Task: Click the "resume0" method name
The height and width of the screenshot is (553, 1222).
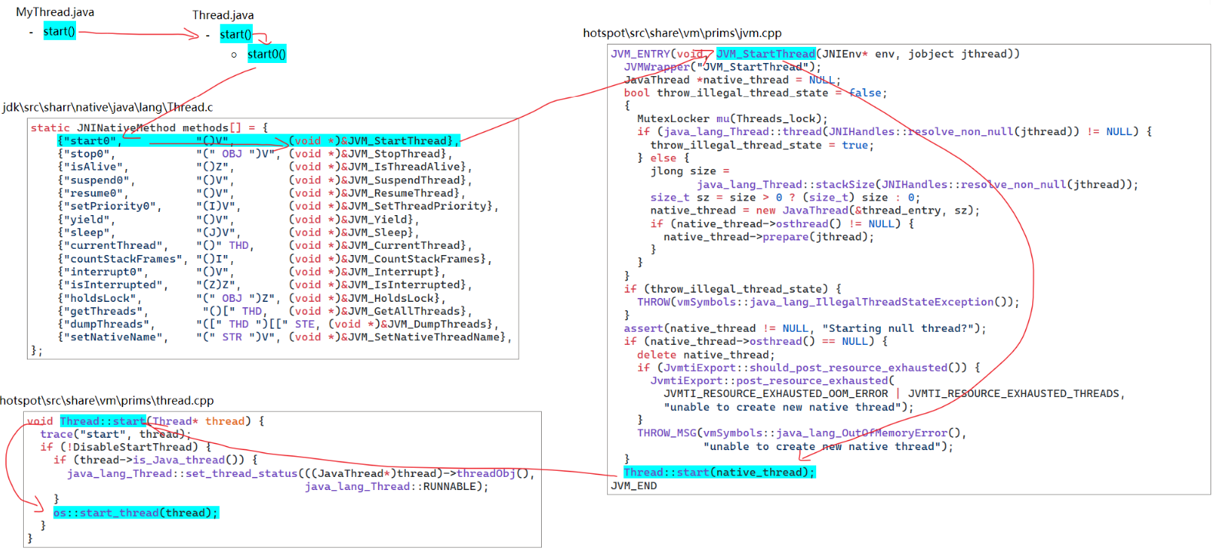Action: [92, 193]
